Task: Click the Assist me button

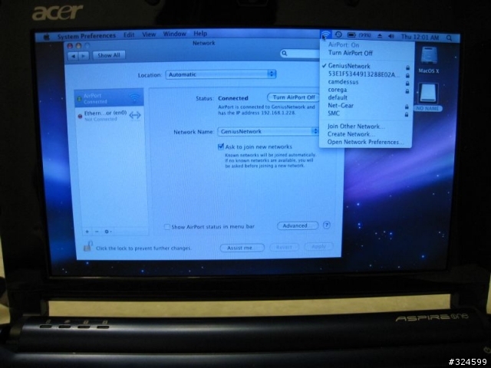Action: 242,248
